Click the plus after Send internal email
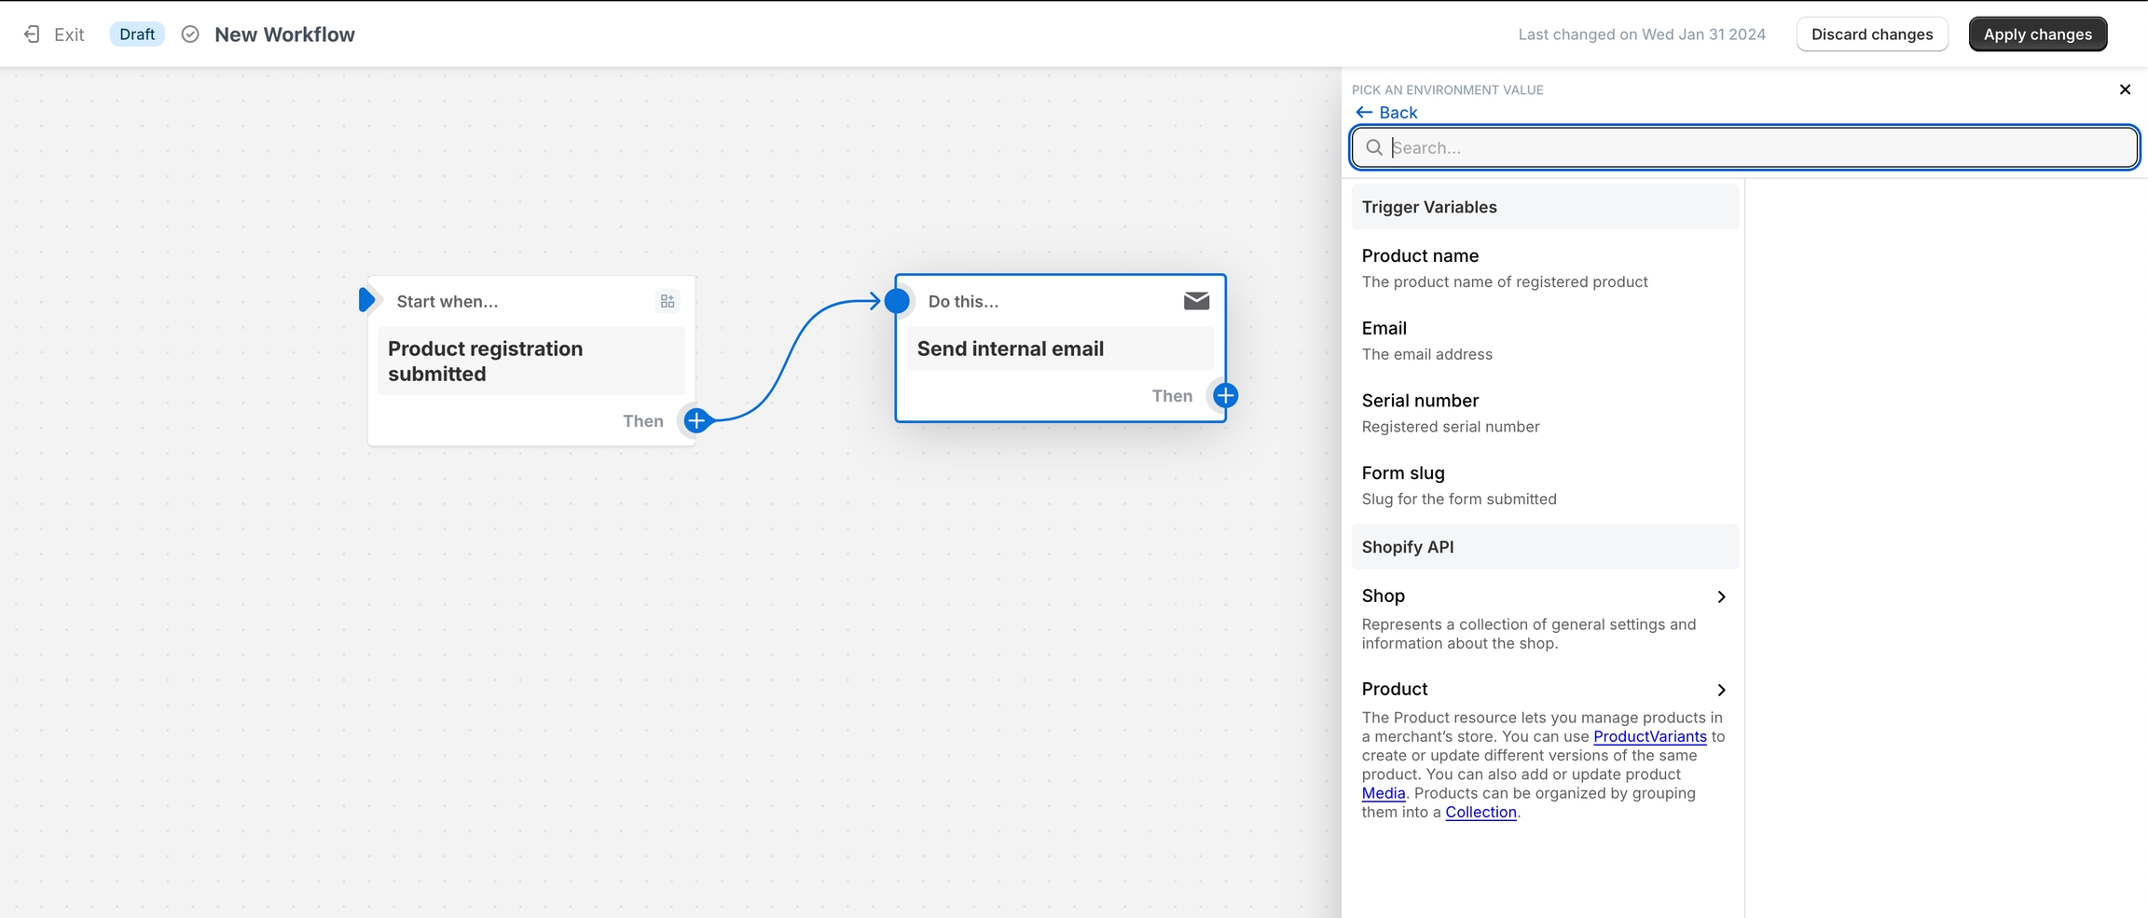2148x918 pixels. [1225, 396]
